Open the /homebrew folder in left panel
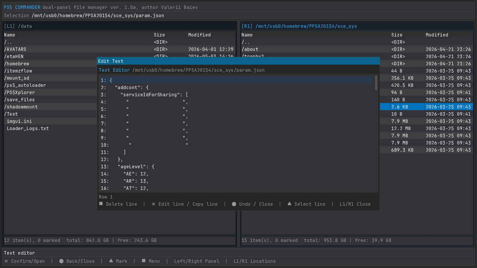Image resolution: width=477 pixels, height=268 pixels. pos(50,64)
